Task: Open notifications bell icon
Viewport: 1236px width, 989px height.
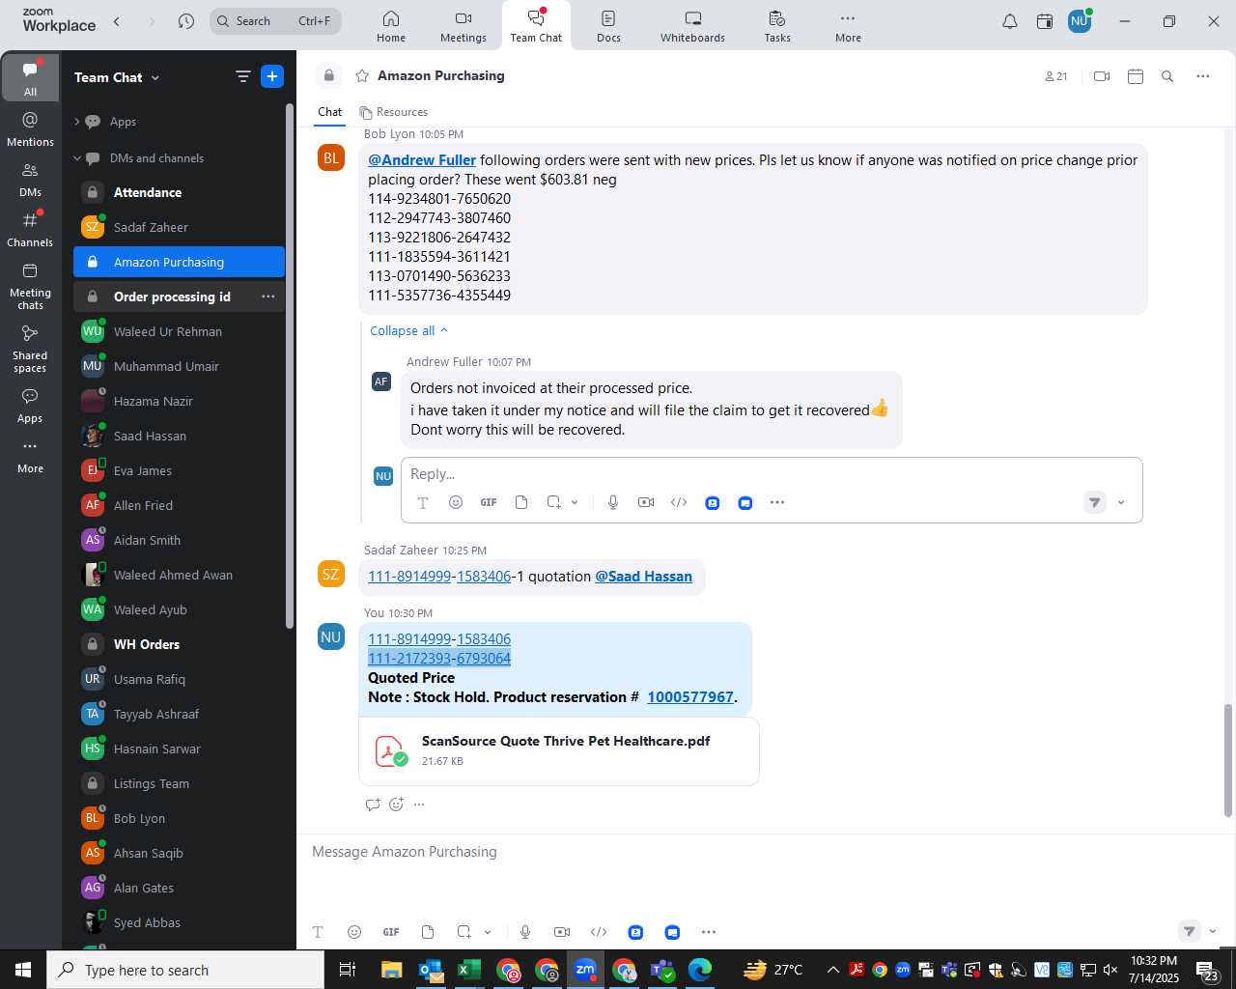Action: (x=1010, y=21)
